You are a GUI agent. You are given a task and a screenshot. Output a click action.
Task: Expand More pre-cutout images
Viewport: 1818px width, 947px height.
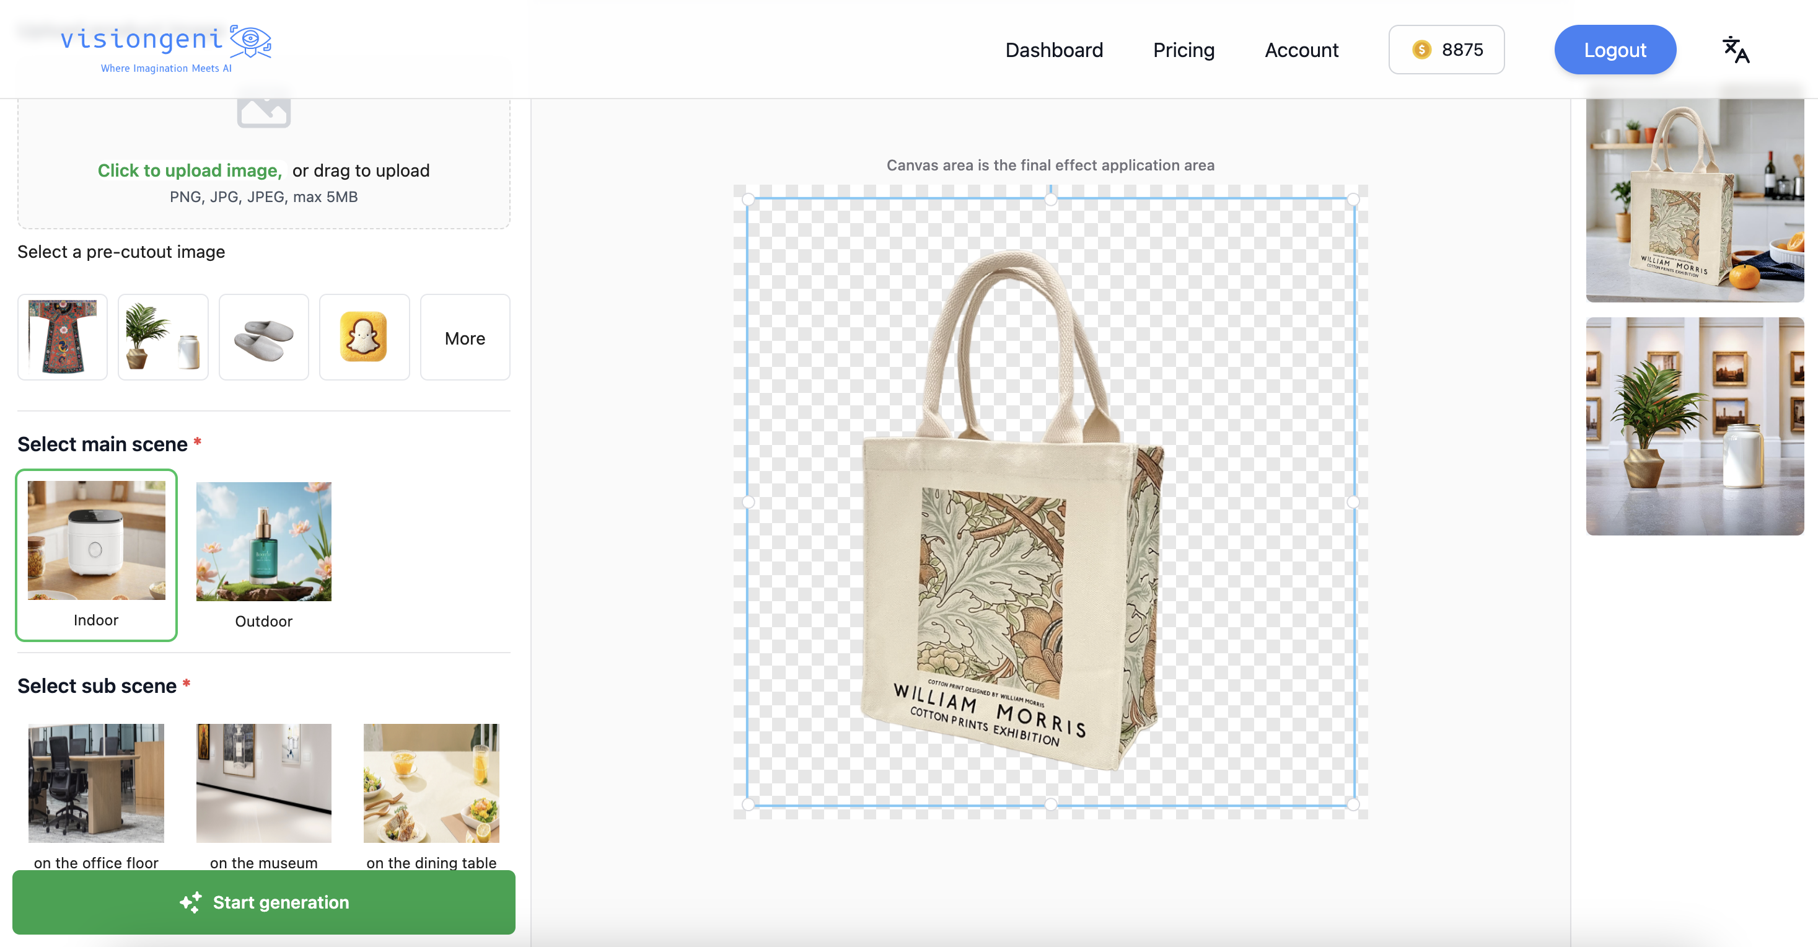click(x=464, y=338)
